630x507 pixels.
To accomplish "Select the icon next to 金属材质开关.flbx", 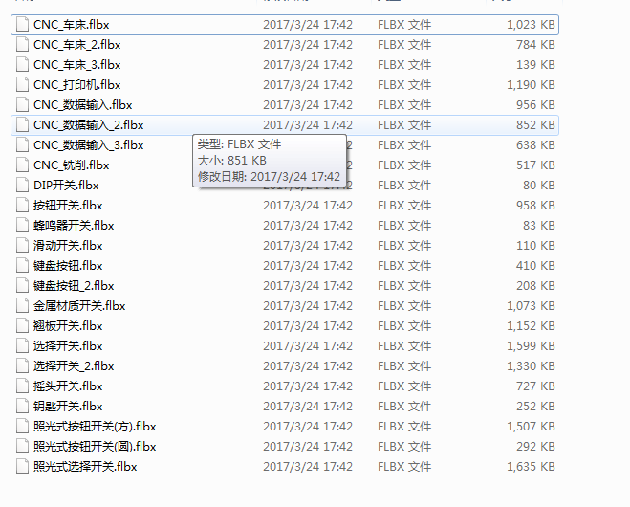I will [23, 306].
